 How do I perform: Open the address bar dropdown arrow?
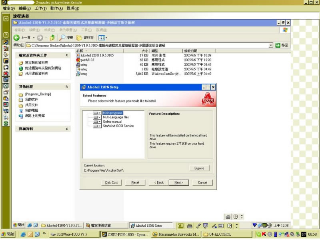tap(271, 45)
